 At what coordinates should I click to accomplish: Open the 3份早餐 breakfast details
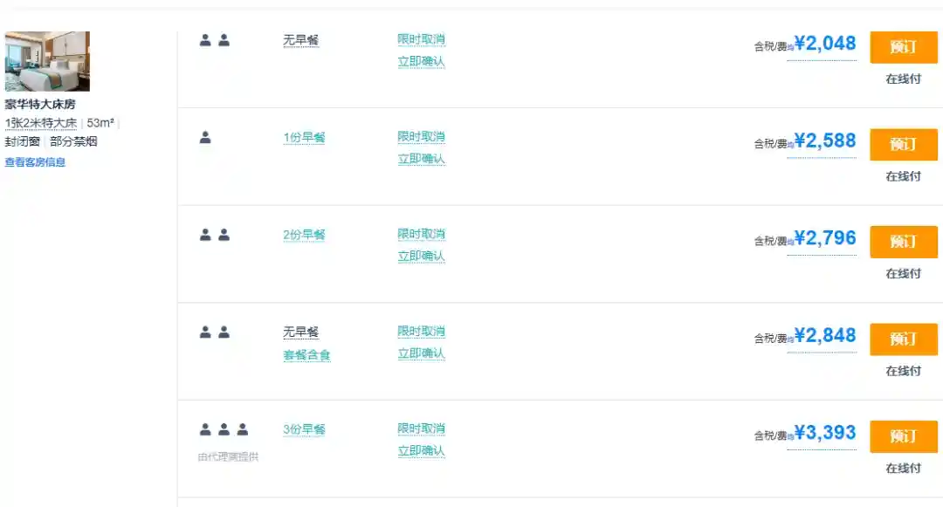pyautogui.click(x=304, y=430)
